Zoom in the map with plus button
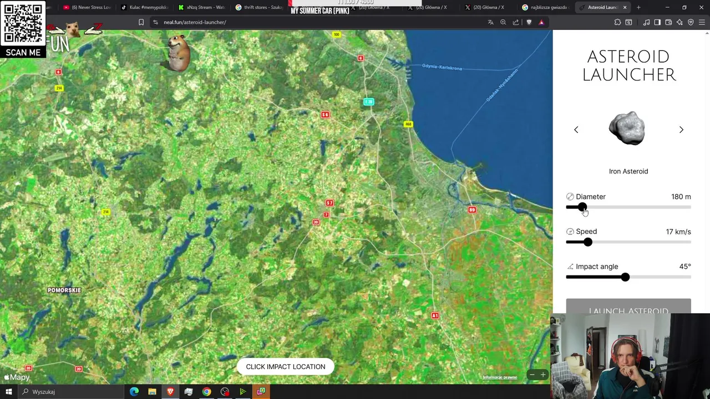This screenshot has width=710, height=399. coord(543,375)
